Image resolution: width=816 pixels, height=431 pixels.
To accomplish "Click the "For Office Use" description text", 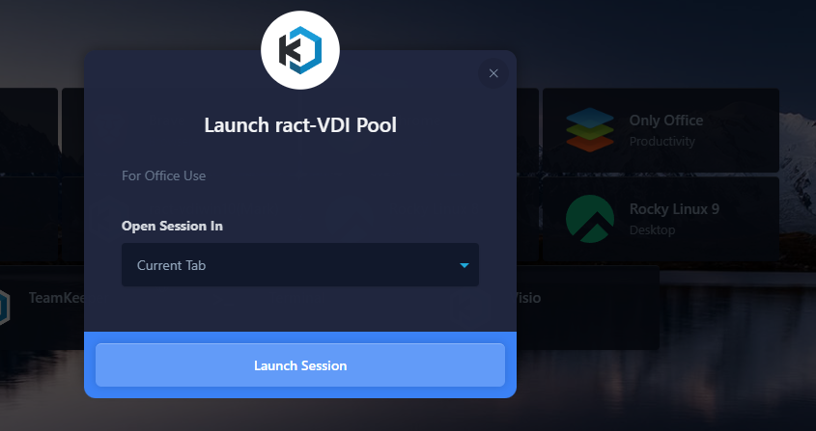I will pyautogui.click(x=163, y=175).
